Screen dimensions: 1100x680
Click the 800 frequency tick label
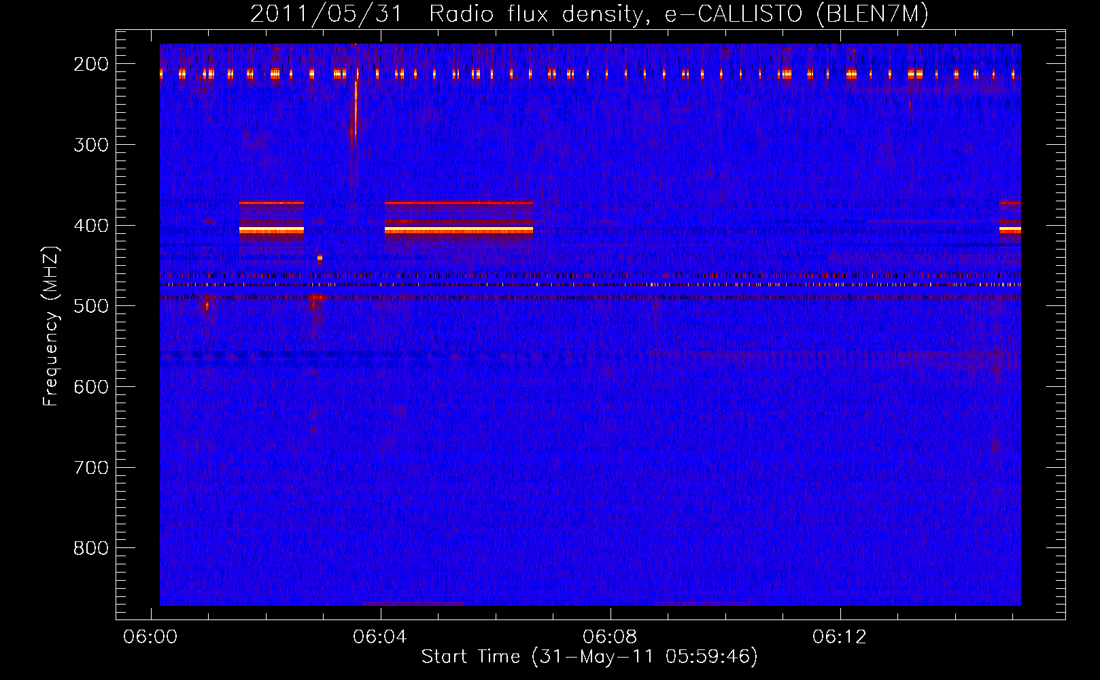coord(91,548)
